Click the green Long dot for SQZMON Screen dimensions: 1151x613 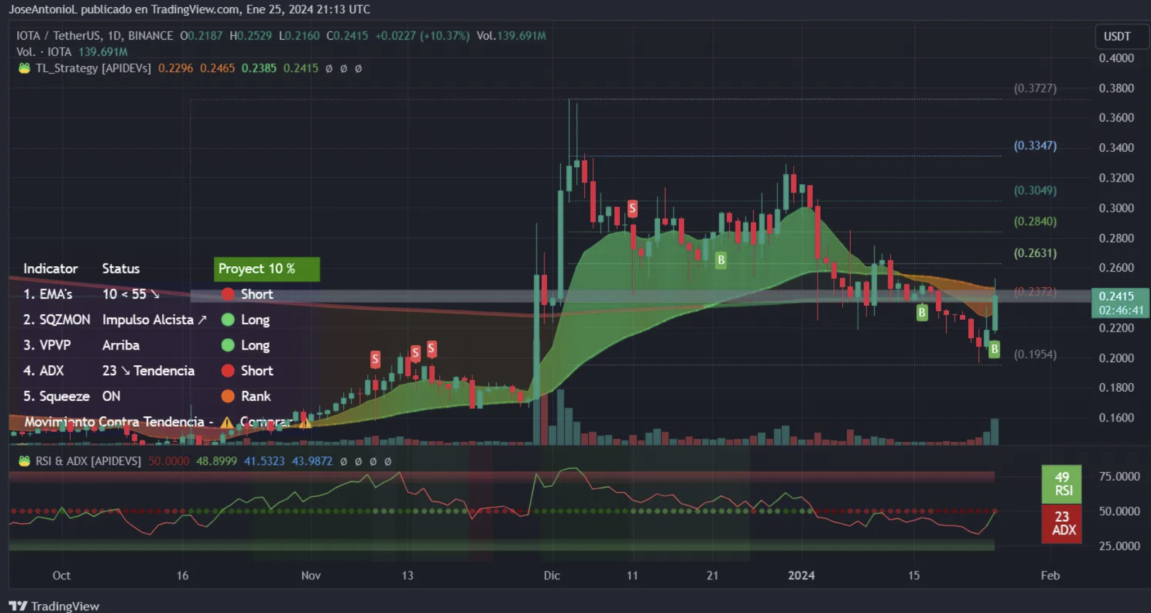(x=228, y=320)
